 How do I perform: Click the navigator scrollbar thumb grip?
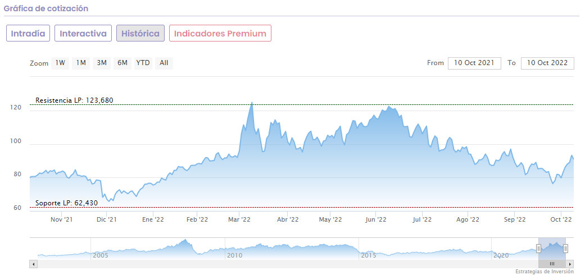(x=552, y=264)
